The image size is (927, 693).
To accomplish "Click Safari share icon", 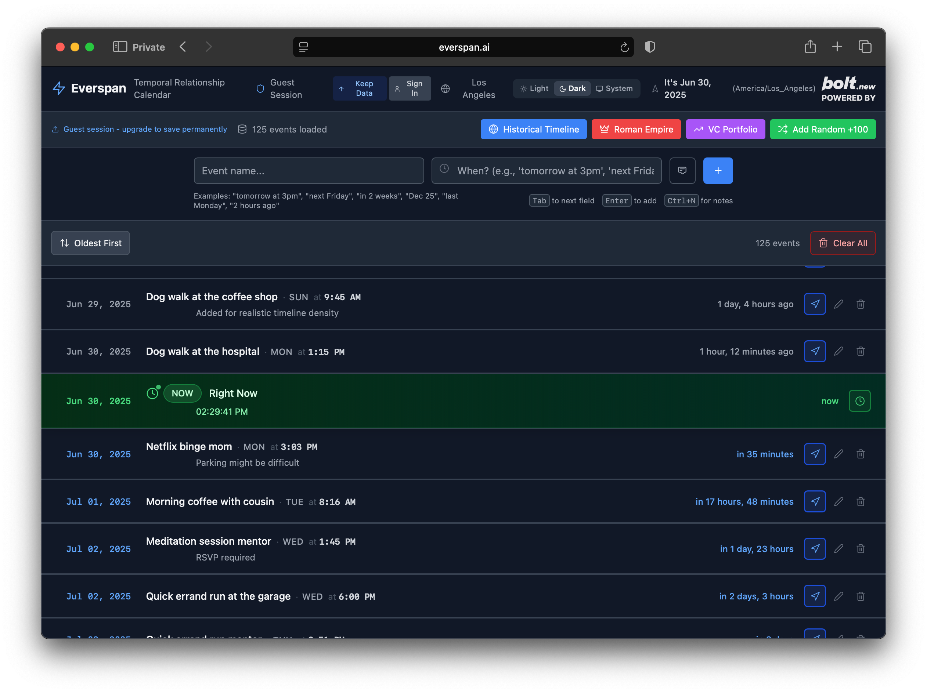I will tap(810, 47).
